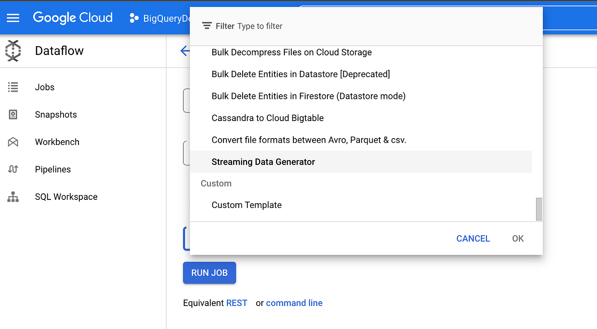Viewport: 597px width, 329px height.
Task: Click OK in the template dialog
Action: [518, 239]
